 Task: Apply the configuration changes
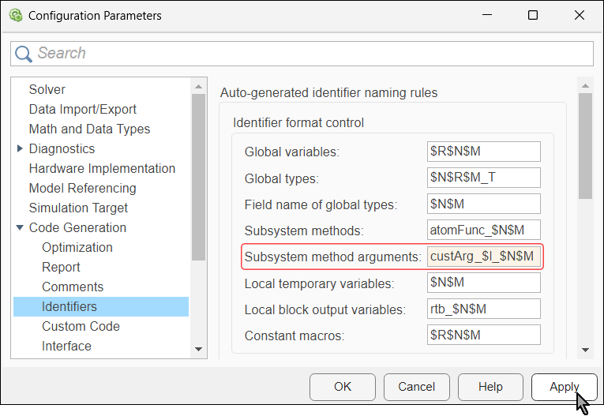coord(565,387)
